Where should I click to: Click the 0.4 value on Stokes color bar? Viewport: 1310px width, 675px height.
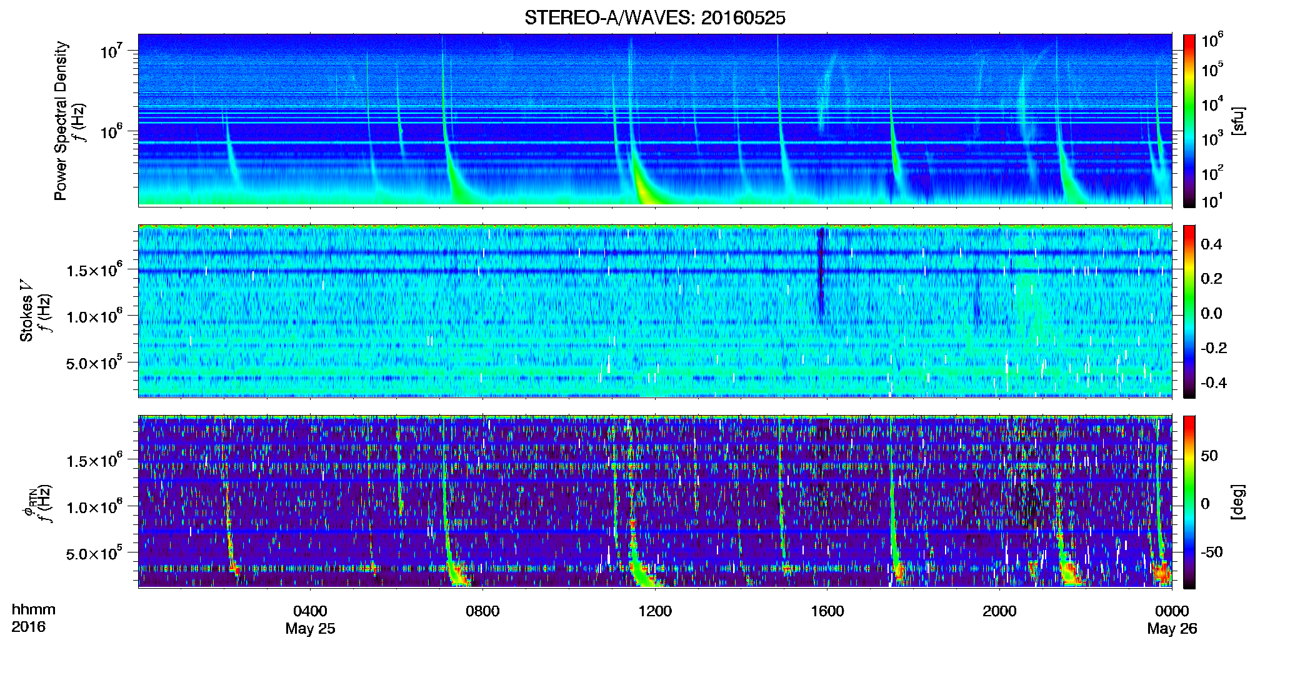pyautogui.click(x=1211, y=244)
